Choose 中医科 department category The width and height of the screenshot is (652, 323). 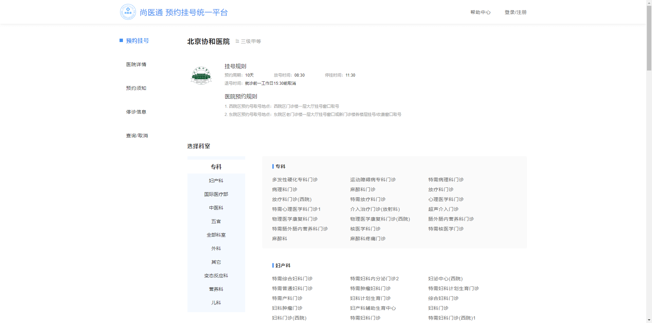pos(216,208)
